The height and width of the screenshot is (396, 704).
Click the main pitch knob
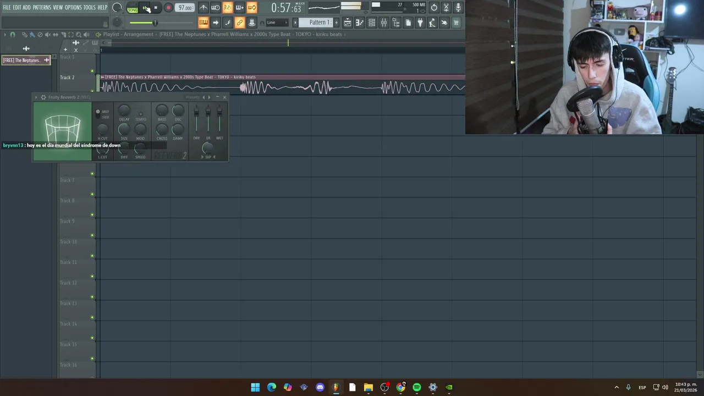(117, 23)
